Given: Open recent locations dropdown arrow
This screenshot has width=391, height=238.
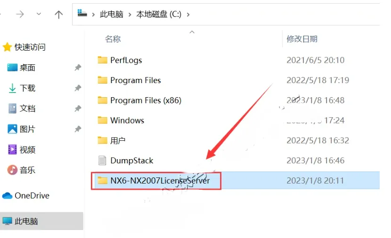Looking at the screenshot, I should pos(39,14).
